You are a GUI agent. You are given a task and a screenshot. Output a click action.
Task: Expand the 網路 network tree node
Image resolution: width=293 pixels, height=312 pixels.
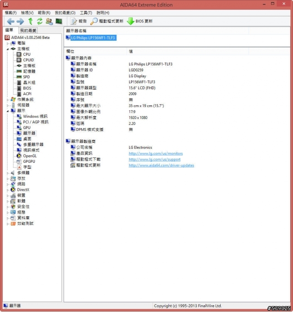tap(8, 184)
